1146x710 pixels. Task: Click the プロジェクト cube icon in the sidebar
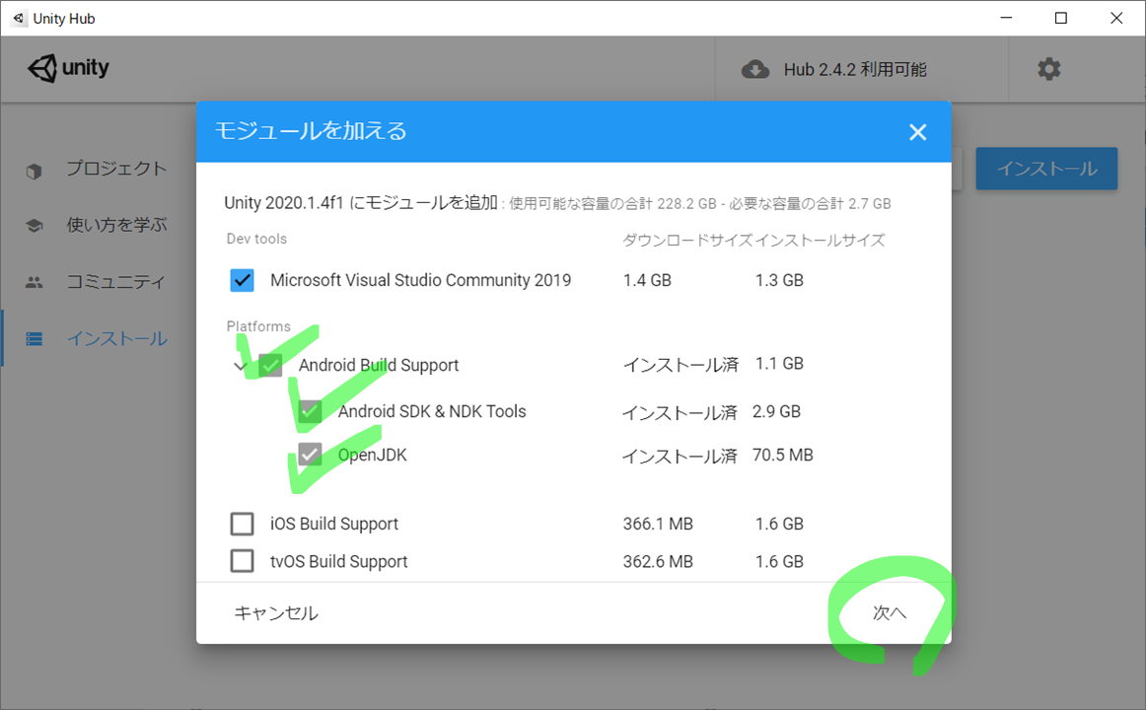(x=34, y=171)
